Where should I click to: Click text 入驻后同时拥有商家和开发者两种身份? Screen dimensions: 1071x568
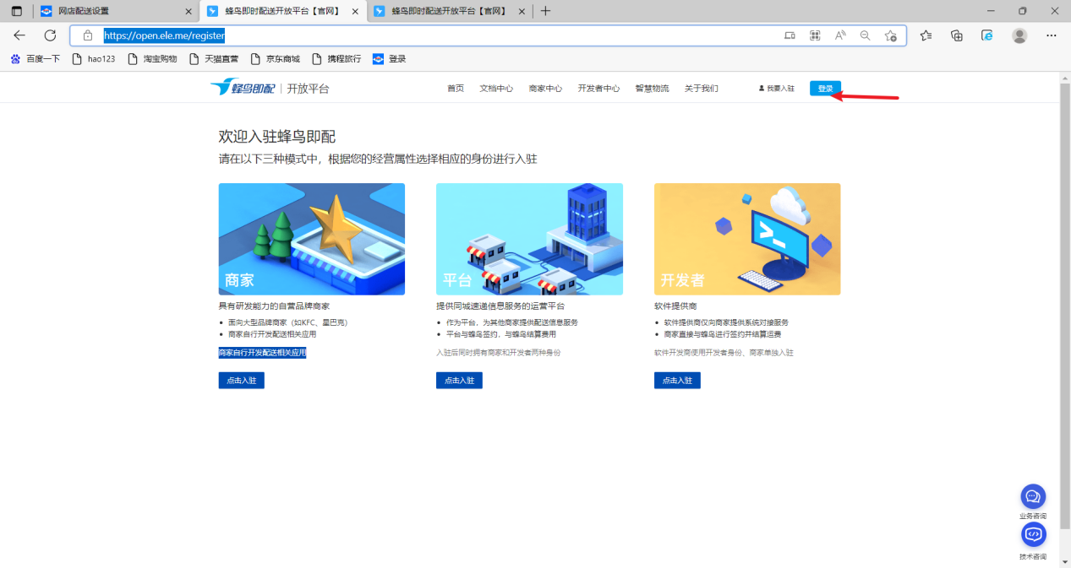coord(499,353)
